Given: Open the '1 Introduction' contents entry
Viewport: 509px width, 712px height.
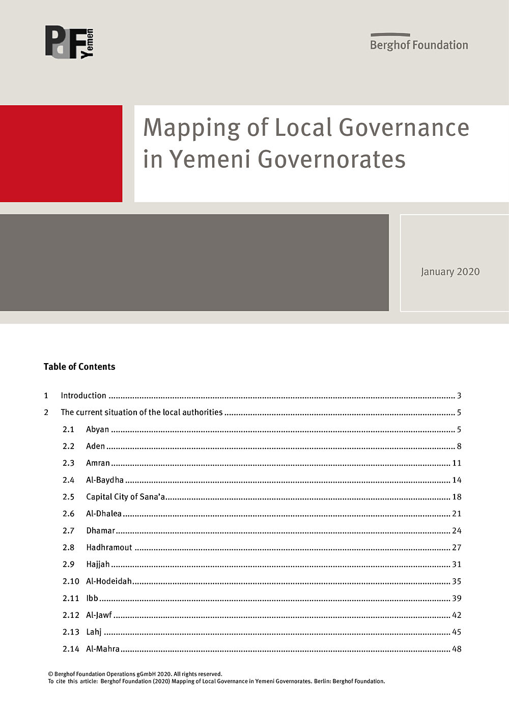Looking at the screenshot, I should (252, 396).
